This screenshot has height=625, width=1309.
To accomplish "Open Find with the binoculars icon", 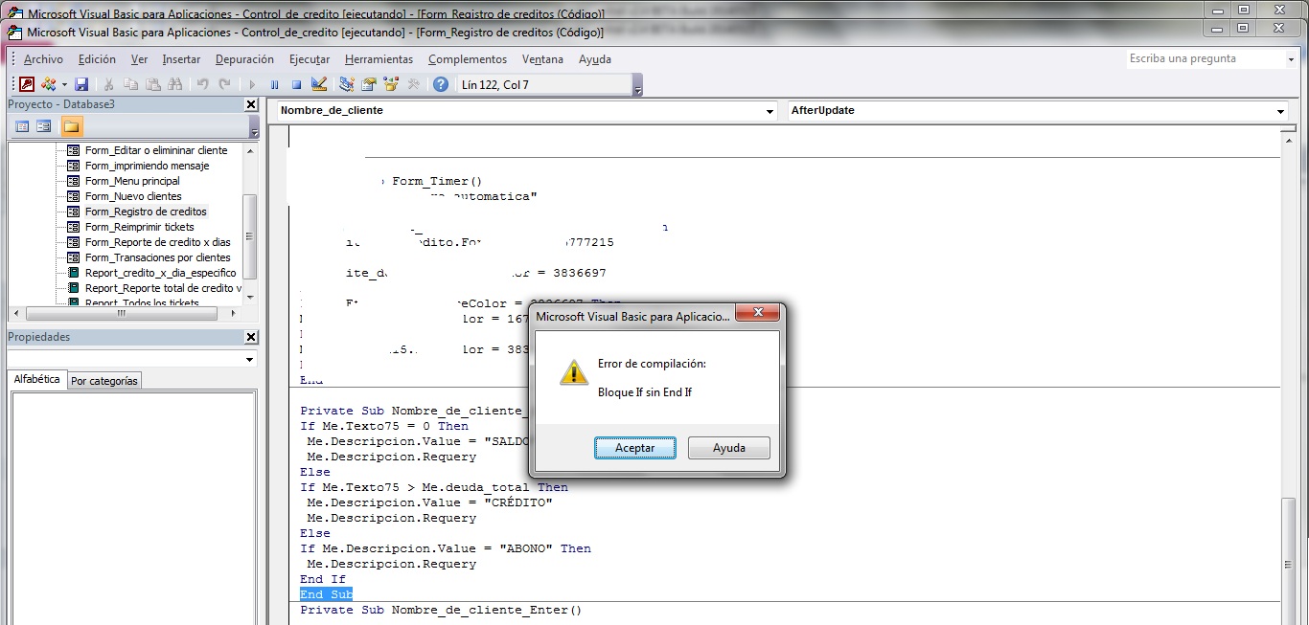I will 175,84.
